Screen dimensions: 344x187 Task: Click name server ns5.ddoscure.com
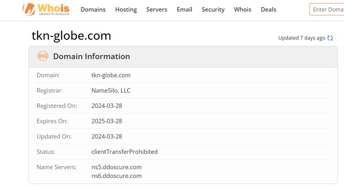(x=117, y=167)
